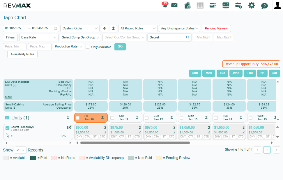Check the Sun Jan 12 column checkbox

pyautogui.click(x=147, y=118)
